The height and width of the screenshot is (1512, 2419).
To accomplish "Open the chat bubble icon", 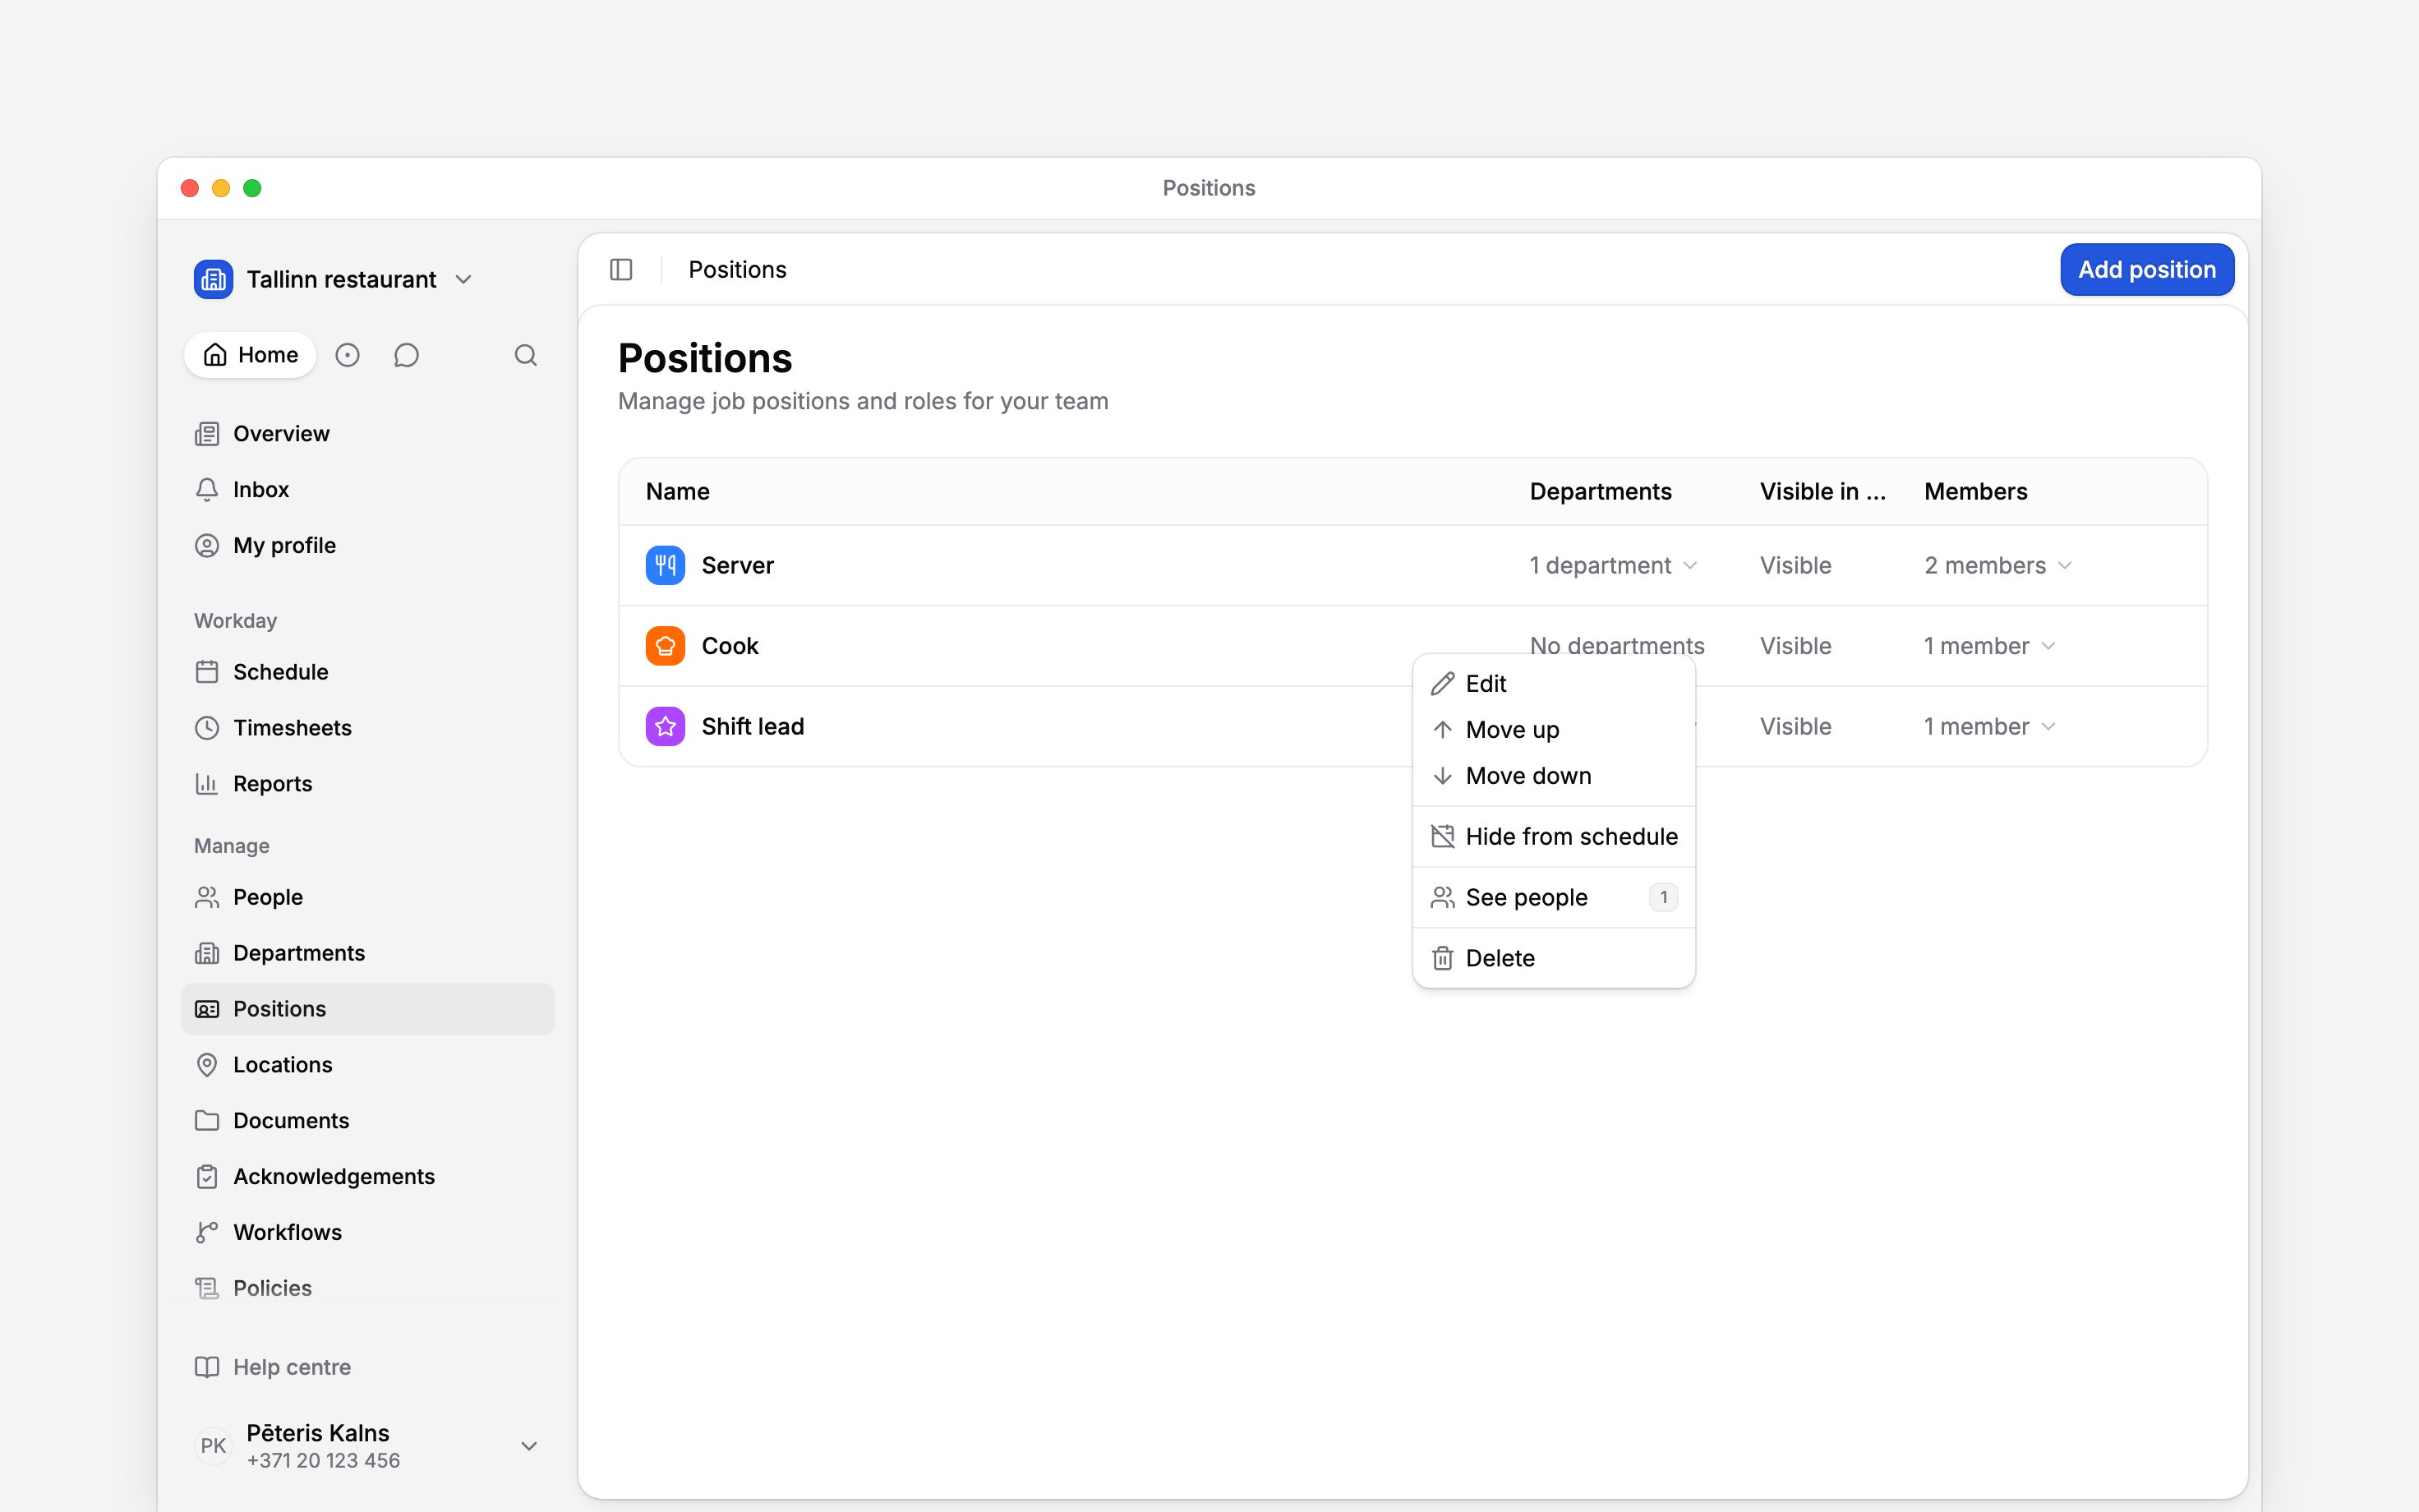I will point(406,355).
